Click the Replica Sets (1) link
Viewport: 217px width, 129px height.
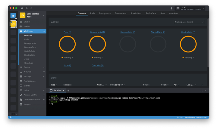coord(188,32)
